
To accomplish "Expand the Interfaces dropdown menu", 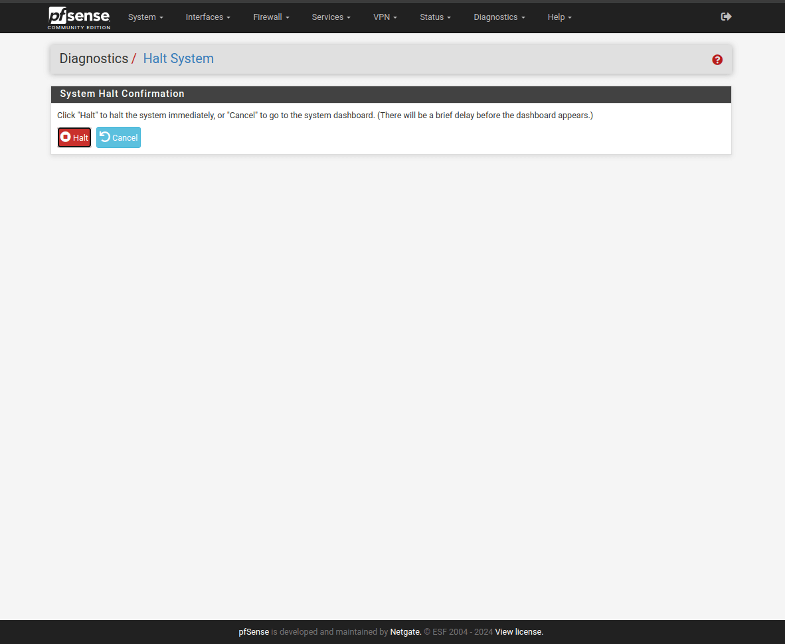I will [x=208, y=17].
